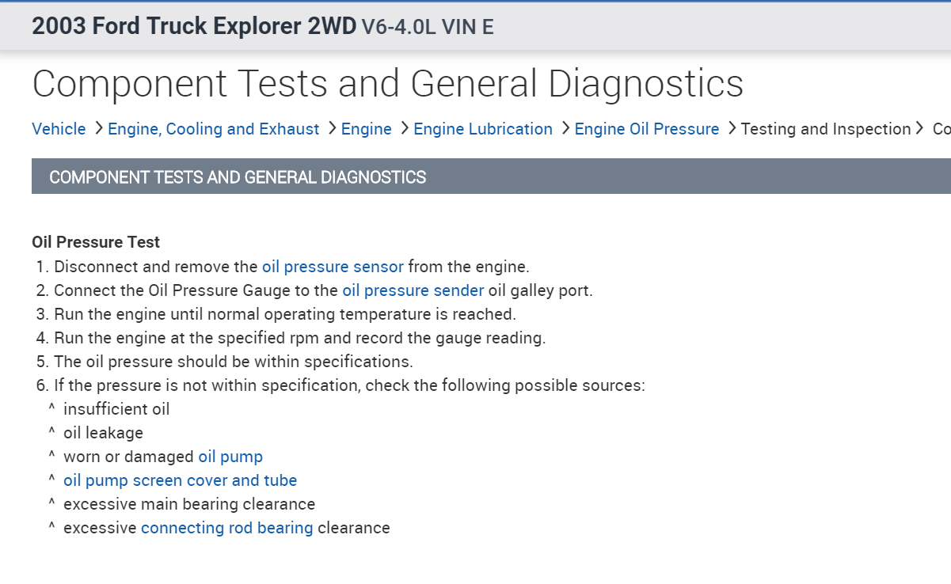Click the Vehicle breadcrumb link
Screen dimensions: 951x584
[x=59, y=129]
